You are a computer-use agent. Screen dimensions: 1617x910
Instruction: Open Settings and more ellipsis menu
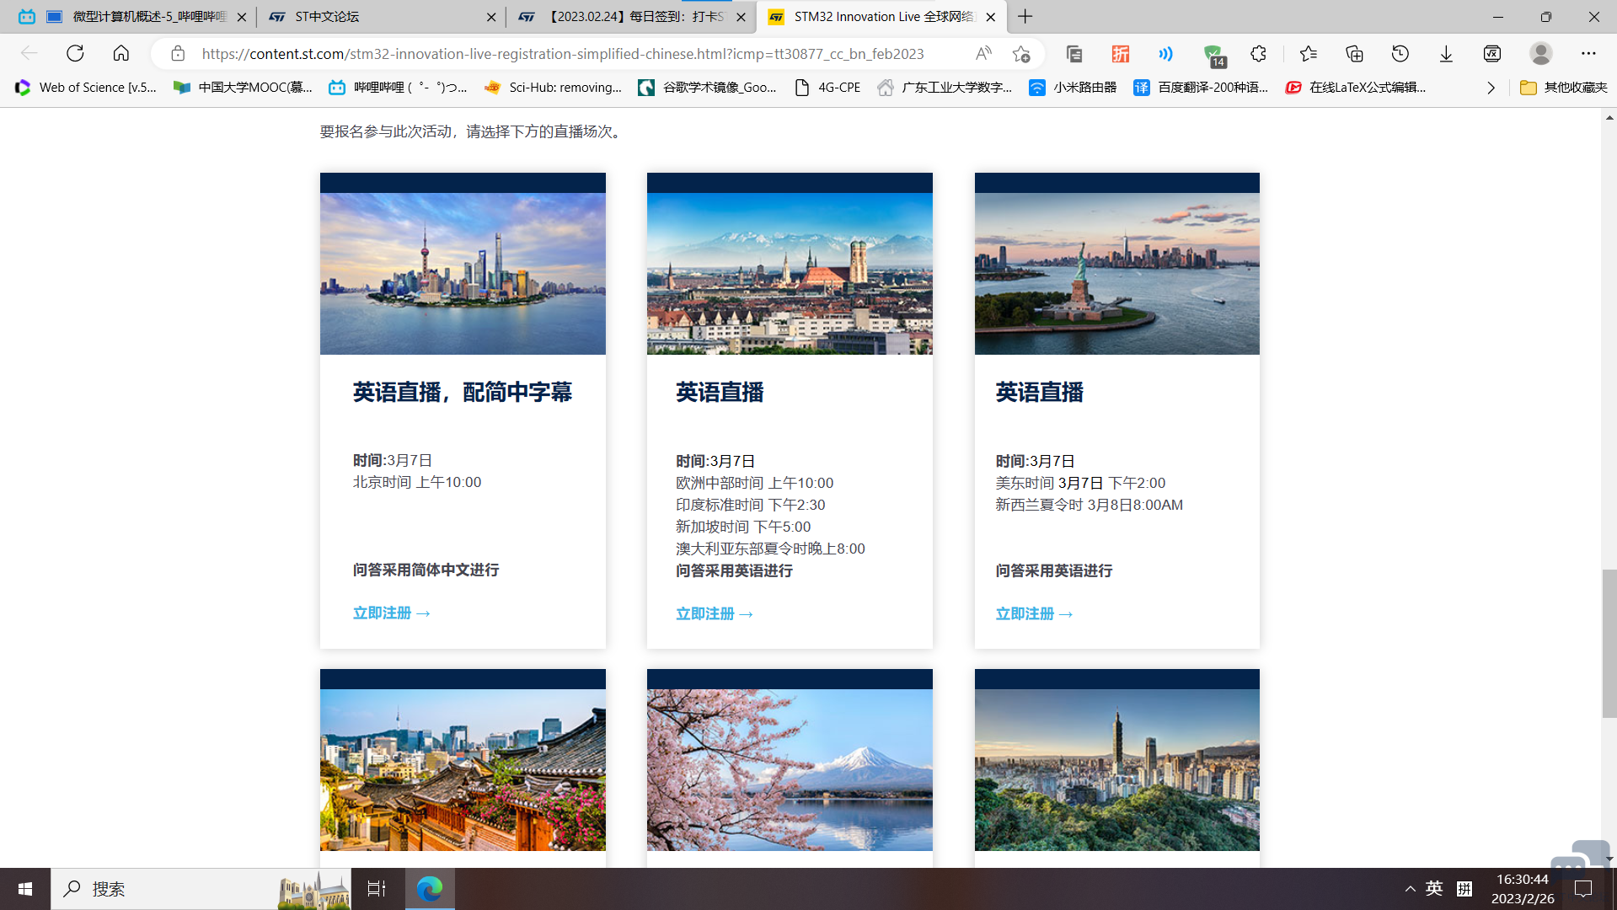1588,53
